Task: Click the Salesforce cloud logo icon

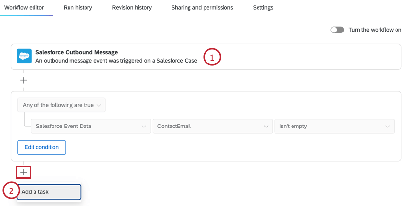Action: [24, 56]
